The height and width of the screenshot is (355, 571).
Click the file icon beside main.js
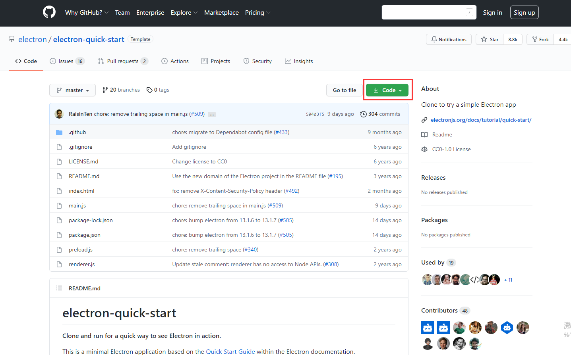pyautogui.click(x=59, y=205)
